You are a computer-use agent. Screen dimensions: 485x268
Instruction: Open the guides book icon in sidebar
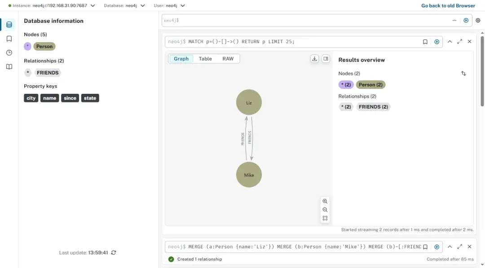pos(9,67)
